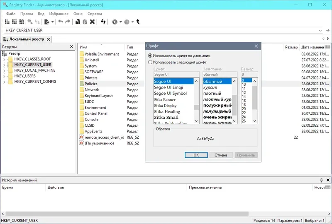This screenshot has width=332, height=224.
Task: Expand HKEY_LOCAL_MACHINE tree node
Action: pos(4,70)
